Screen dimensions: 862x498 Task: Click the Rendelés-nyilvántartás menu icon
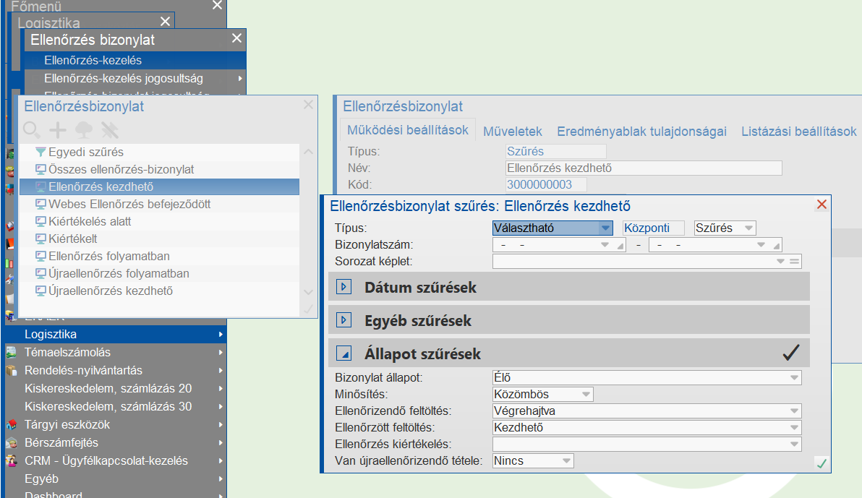pos(11,371)
